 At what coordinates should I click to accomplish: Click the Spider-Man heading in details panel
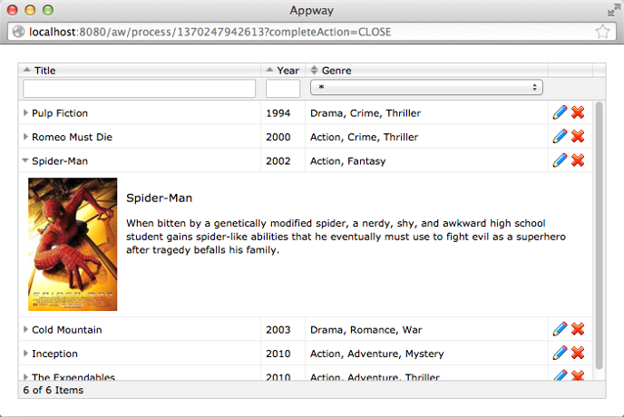(160, 199)
